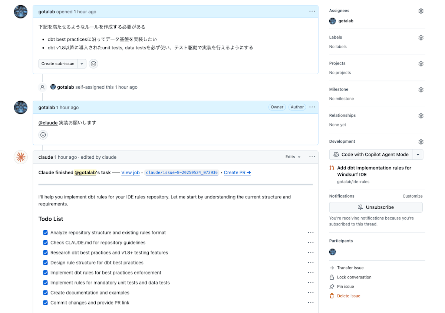
Task: Unsubscribe from notifications
Action: click(376, 207)
